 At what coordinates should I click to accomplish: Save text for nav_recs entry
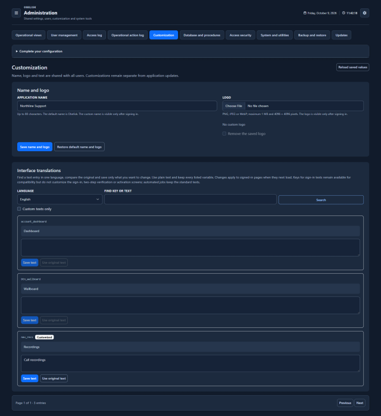pos(29,379)
